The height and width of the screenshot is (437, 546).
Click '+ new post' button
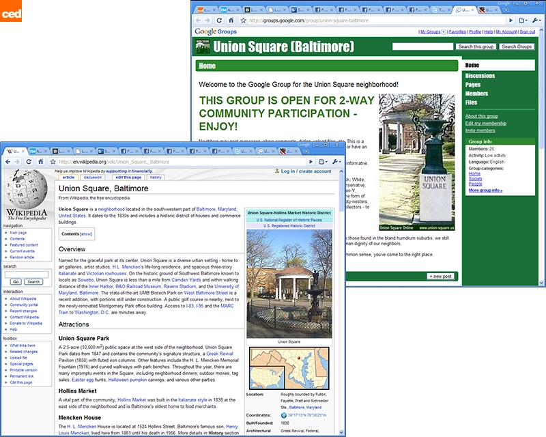(440, 276)
